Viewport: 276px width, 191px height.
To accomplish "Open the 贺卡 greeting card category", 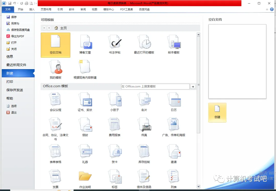I will 114,154.
